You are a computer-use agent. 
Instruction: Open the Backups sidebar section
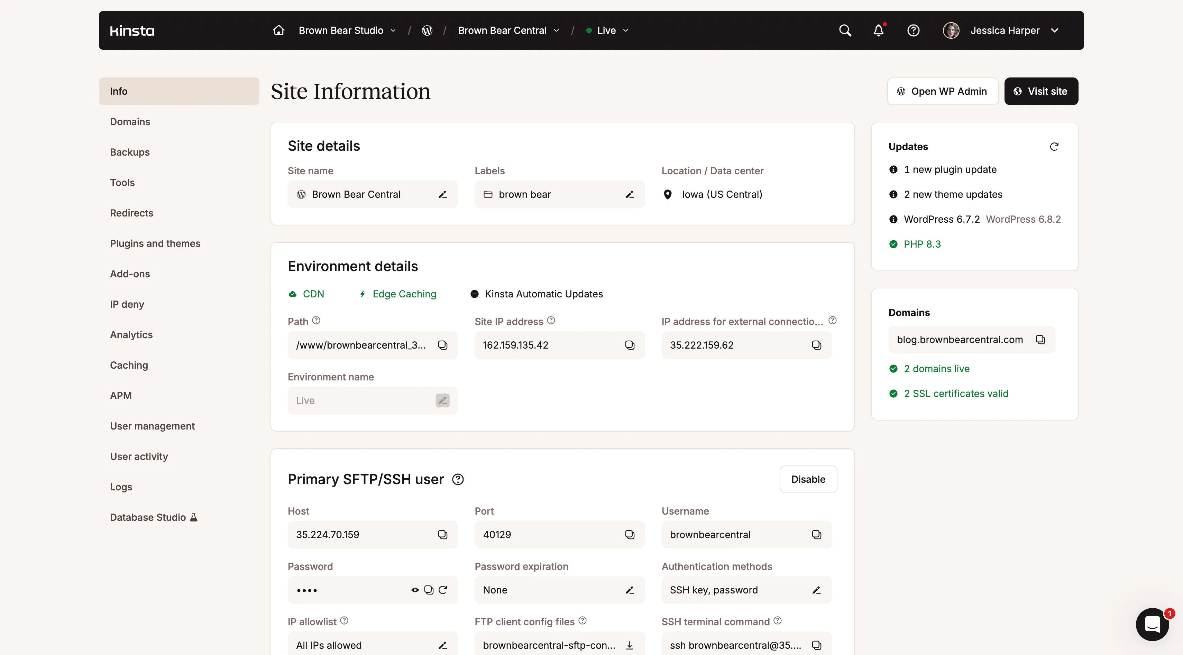pyautogui.click(x=129, y=152)
